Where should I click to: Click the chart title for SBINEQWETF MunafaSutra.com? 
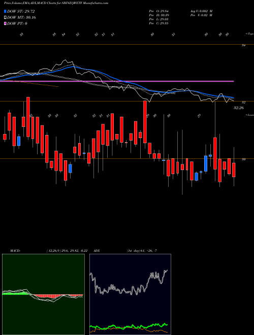pos(56,3)
